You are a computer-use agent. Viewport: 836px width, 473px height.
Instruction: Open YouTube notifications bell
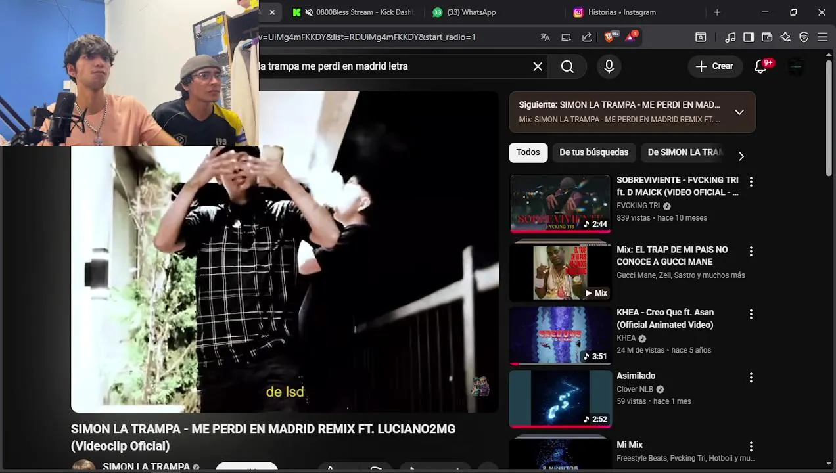click(x=760, y=66)
